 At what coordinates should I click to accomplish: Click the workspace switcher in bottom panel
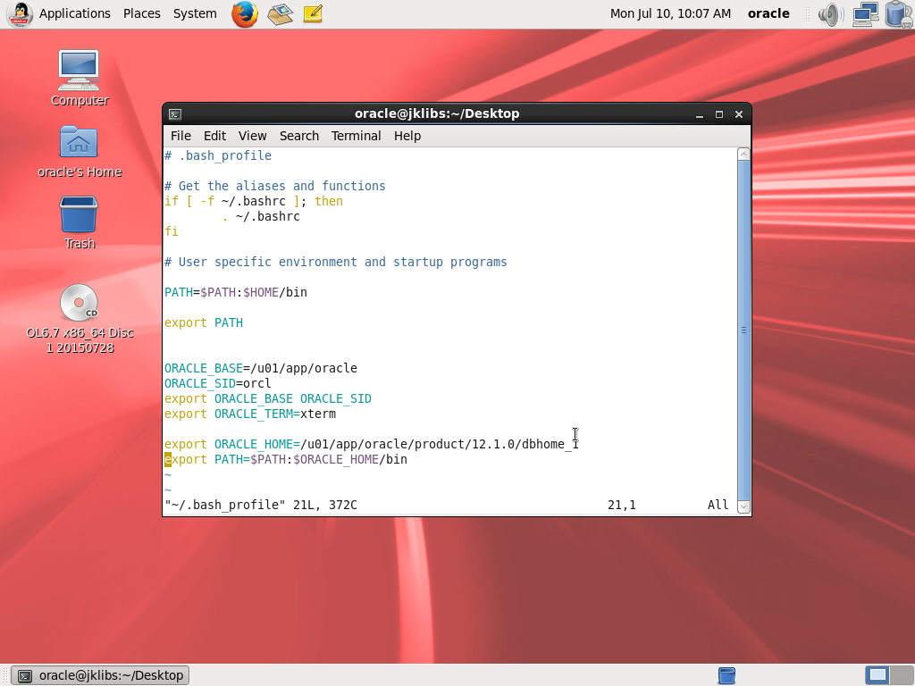(x=889, y=675)
